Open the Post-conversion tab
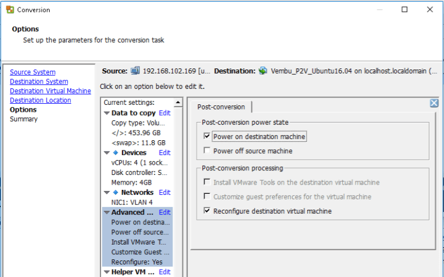The height and width of the screenshot is (277, 444). [221, 107]
